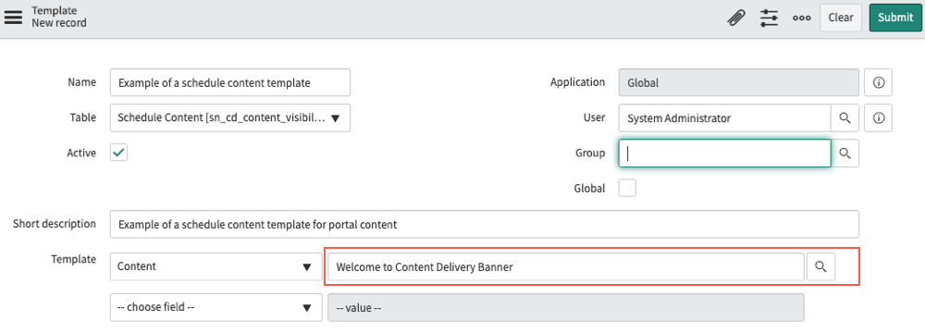The width and height of the screenshot is (925, 333).
Task: Click the Application field showing Global
Action: point(738,82)
